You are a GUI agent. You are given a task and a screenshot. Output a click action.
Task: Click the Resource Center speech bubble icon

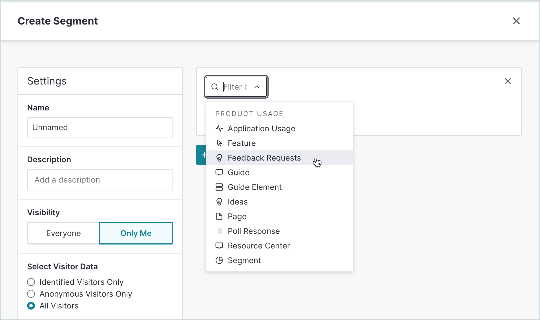point(219,246)
